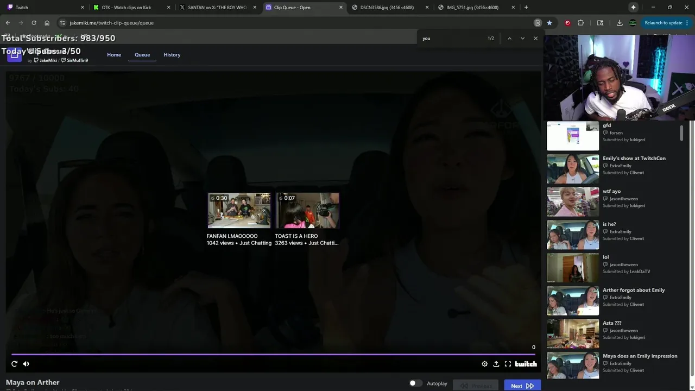Open JakeMiki's GitHub link
Viewport: 695px width, 391px height.
tap(46, 60)
